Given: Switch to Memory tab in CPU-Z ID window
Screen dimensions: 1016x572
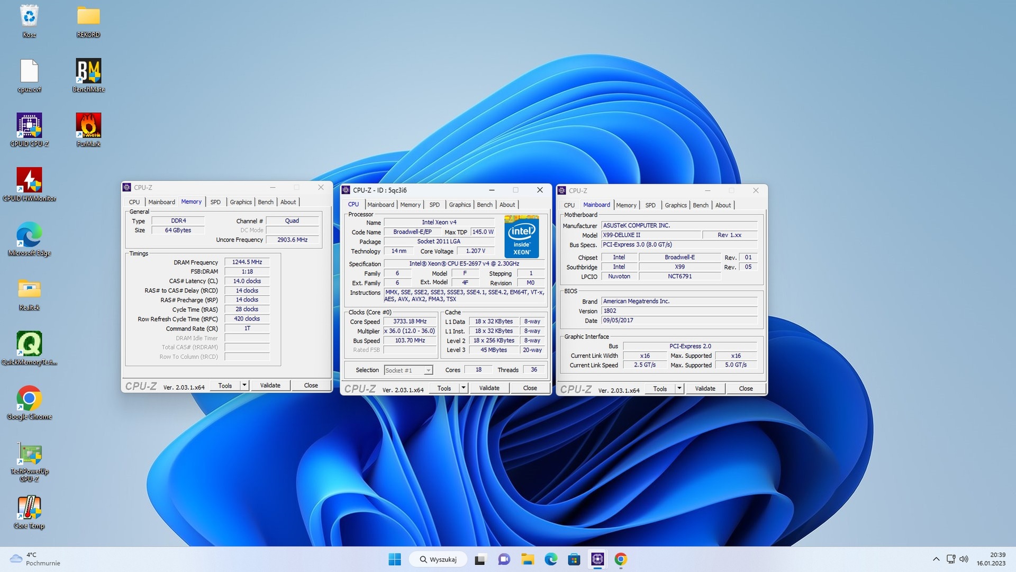Looking at the screenshot, I should [410, 204].
